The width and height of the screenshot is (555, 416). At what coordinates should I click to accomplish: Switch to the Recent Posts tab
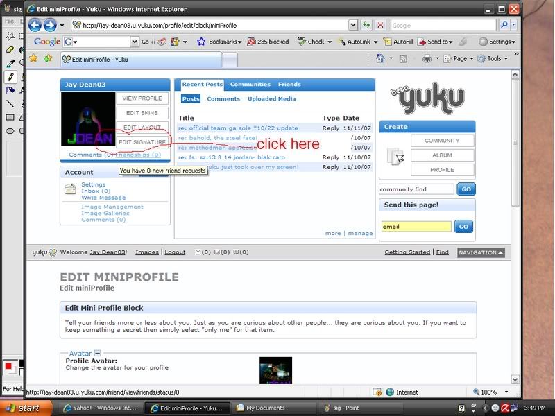pos(202,84)
